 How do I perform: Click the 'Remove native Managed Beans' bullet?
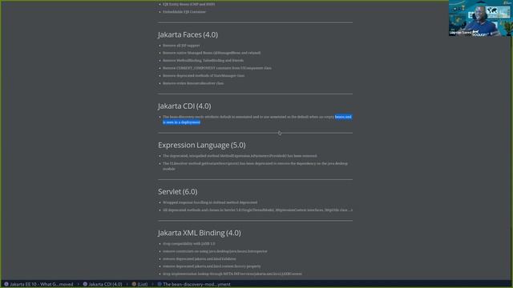(x=212, y=53)
